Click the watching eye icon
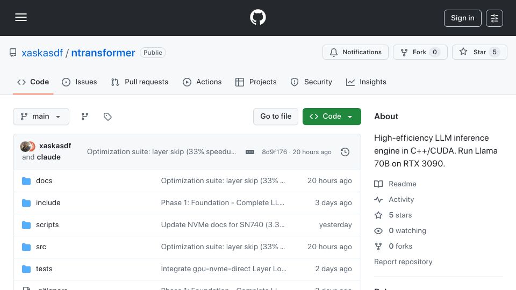This screenshot has width=516, height=290. click(378, 231)
